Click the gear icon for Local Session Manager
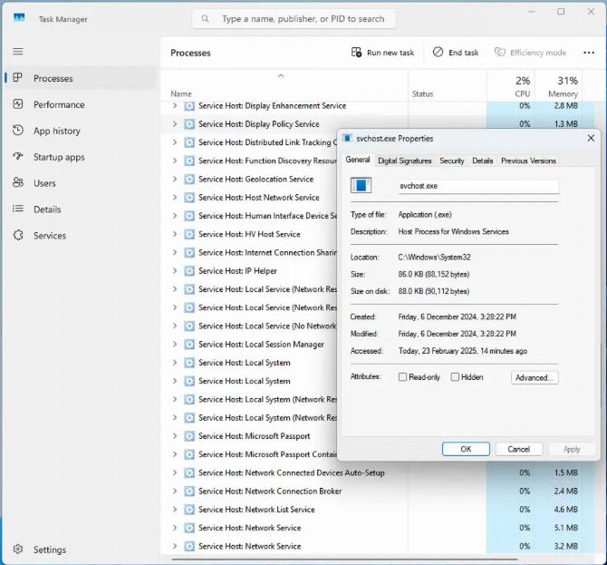The image size is (607, 565). 189,344
